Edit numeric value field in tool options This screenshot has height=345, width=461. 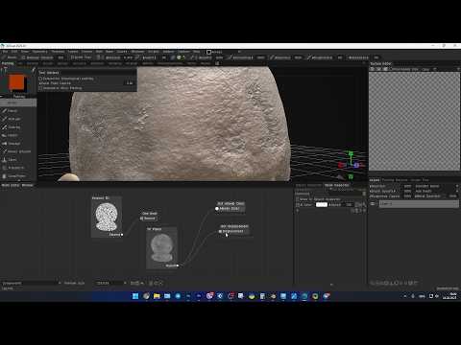130,83
